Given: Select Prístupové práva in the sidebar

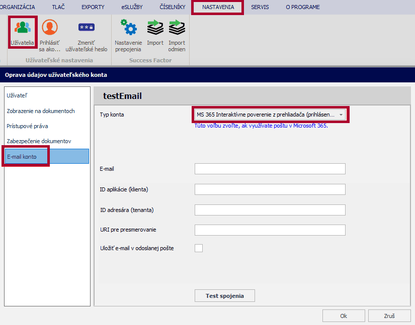Looking at the screenshot, I should coord(28,126).
